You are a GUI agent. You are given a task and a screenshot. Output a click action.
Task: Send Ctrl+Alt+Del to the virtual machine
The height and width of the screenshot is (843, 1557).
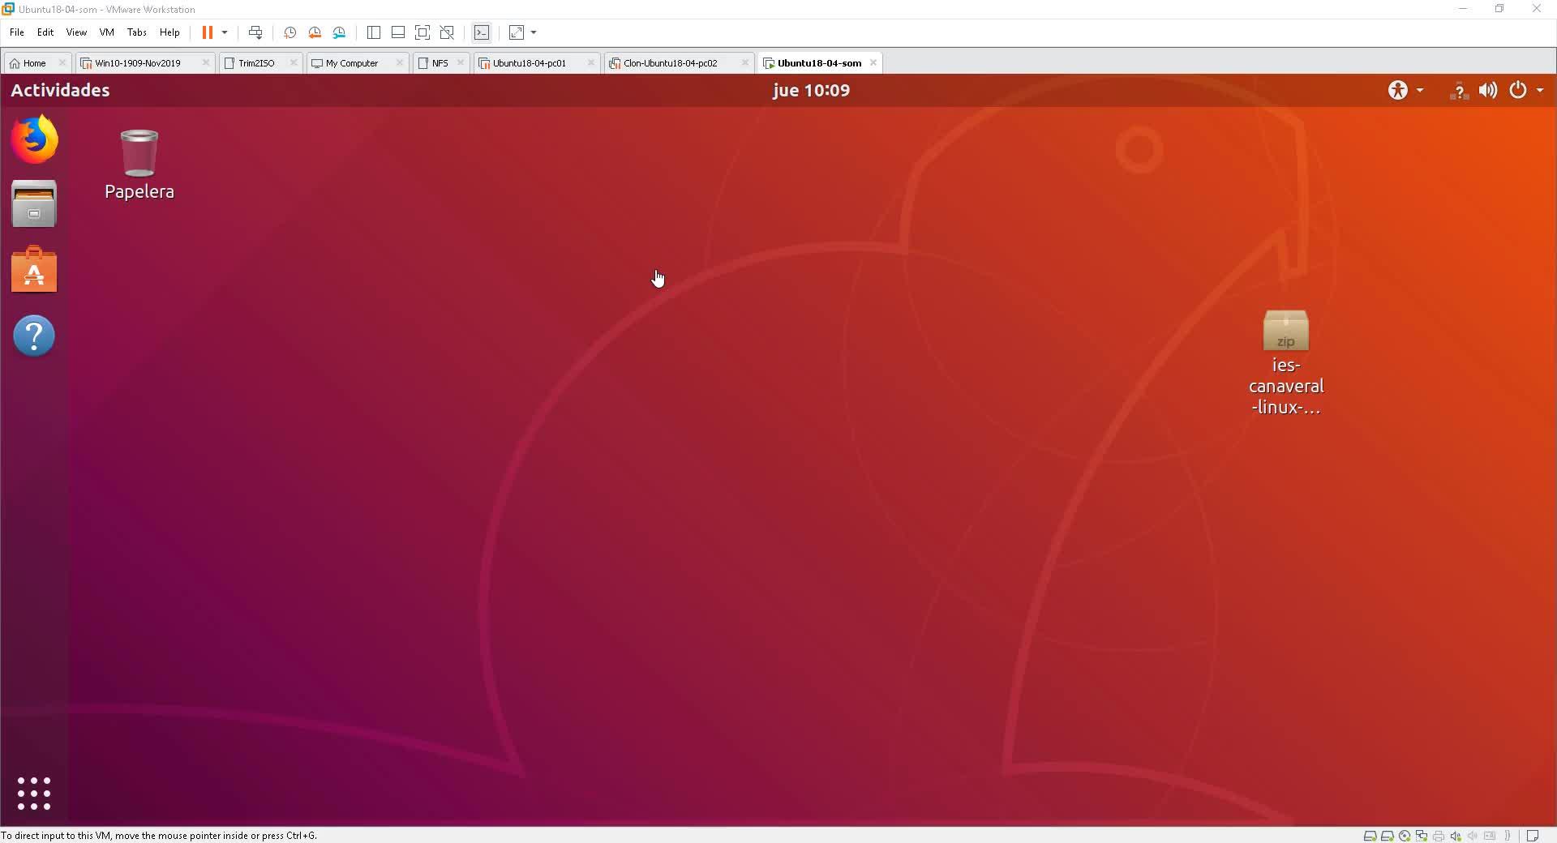(x=255, y=32)
